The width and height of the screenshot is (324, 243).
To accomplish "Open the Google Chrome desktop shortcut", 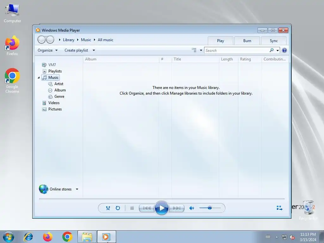I will 12,81.
